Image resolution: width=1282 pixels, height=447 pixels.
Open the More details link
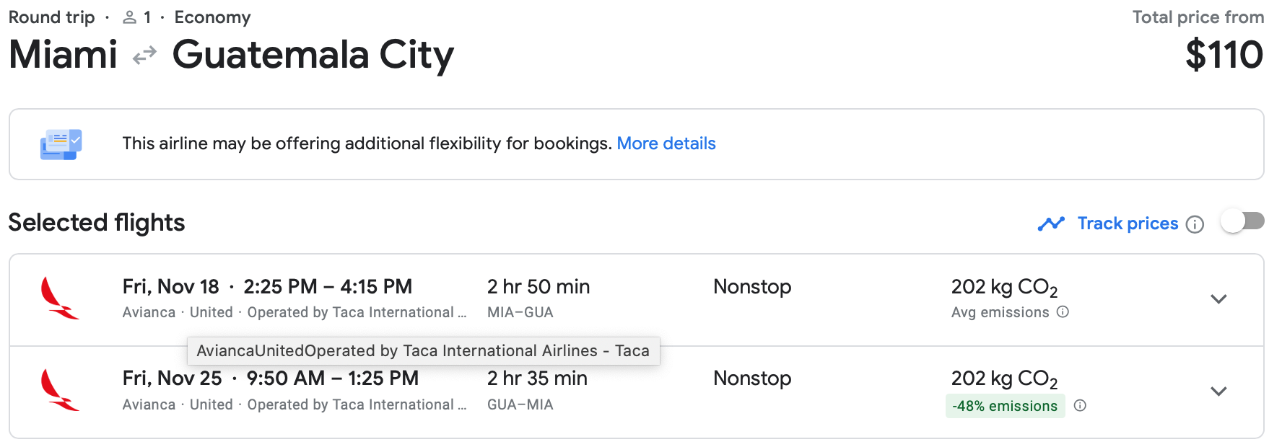(666, 143)
